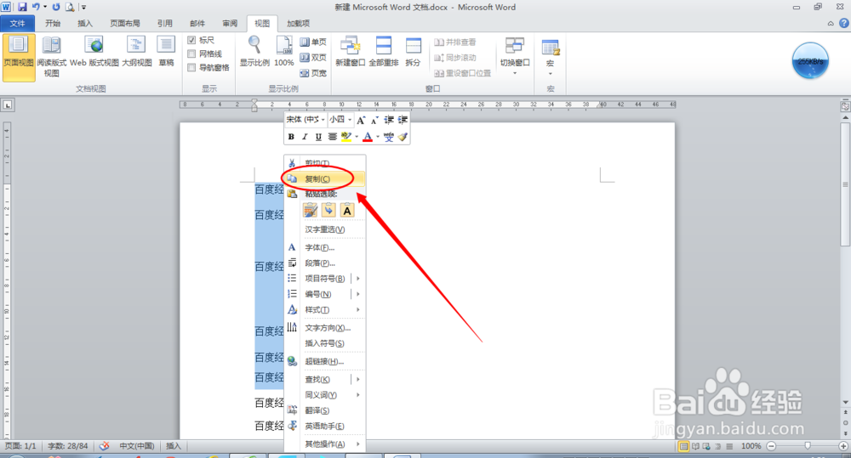Arrange all windows (全部重排)
851x458 pixels.
point(384,52)
